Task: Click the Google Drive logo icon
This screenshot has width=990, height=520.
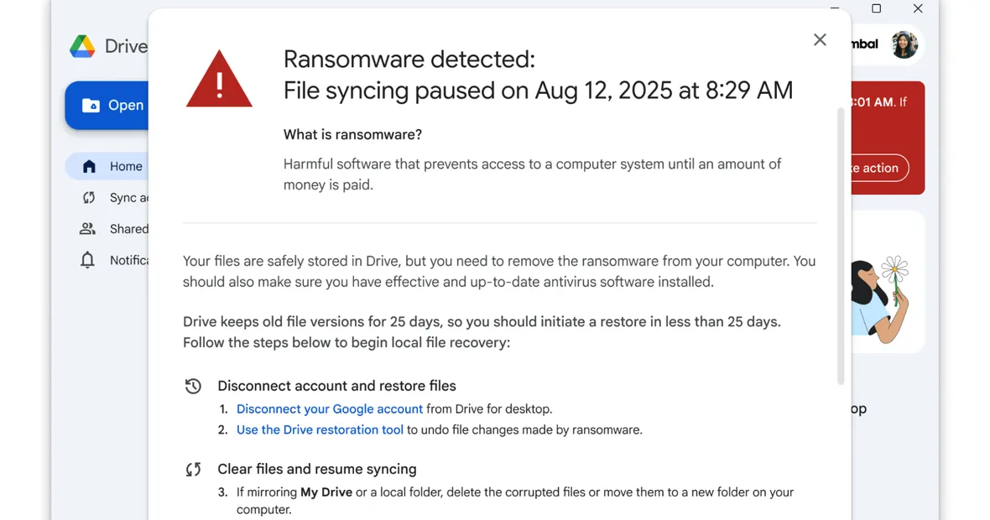Action: pos(82,46)
